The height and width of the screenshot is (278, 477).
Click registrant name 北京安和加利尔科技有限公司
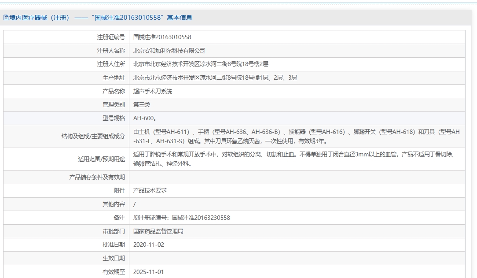[x=169, y=51]
